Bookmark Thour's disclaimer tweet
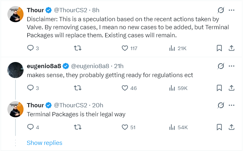 (x=219, y=48)
